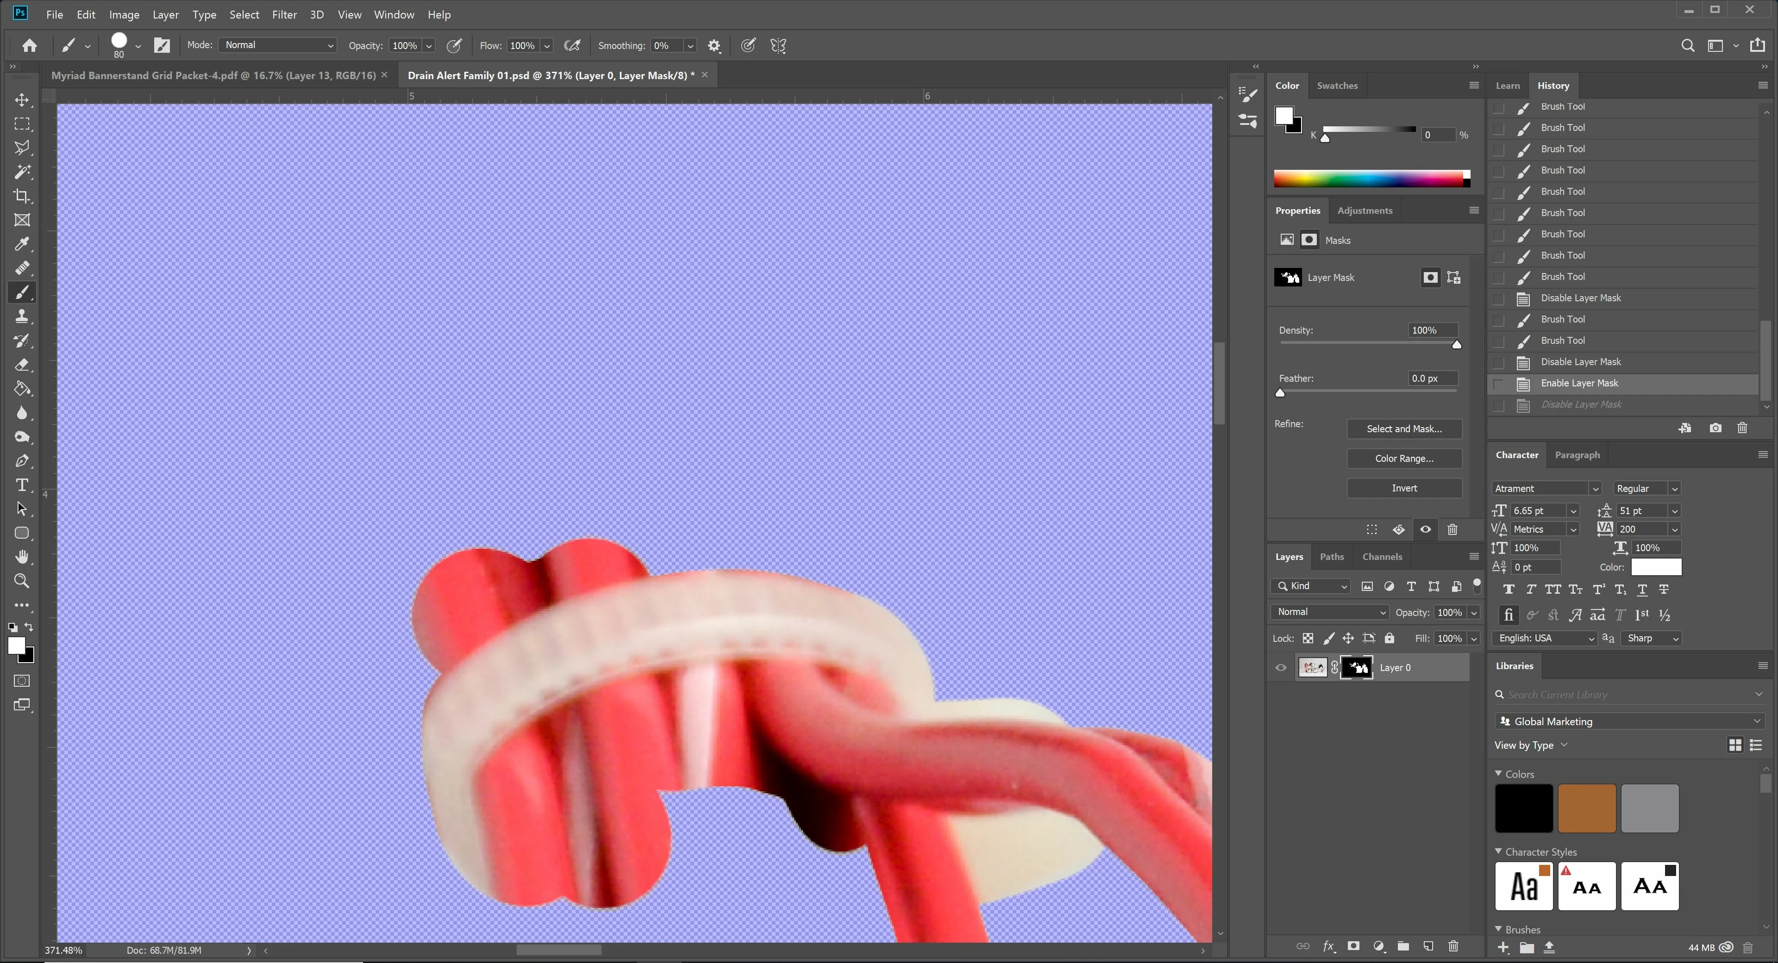
Task: Open the brush Mode dropdown
Action: (277, 45)
